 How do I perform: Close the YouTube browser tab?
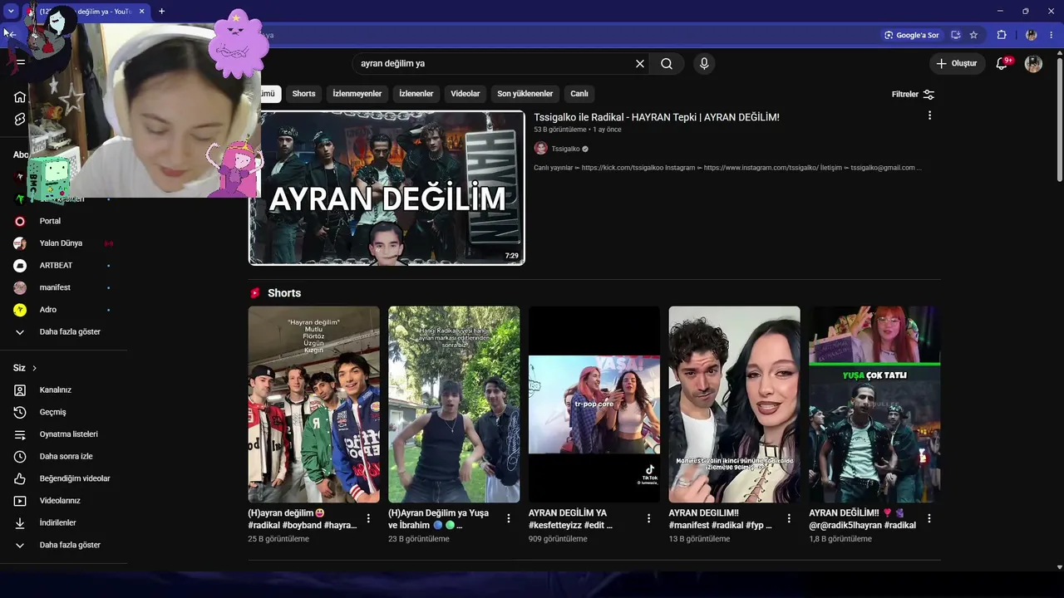pos(142,11)
